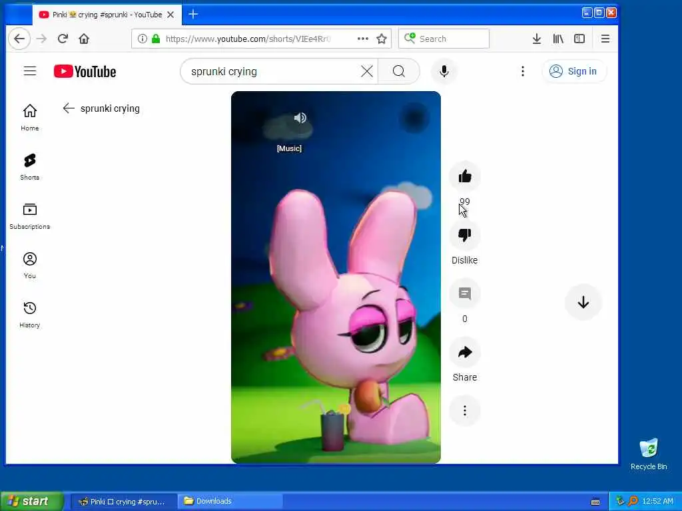The image size is (682, 511).
Task: Click the magnifier icon in system tray
Action: click(633, 501)
